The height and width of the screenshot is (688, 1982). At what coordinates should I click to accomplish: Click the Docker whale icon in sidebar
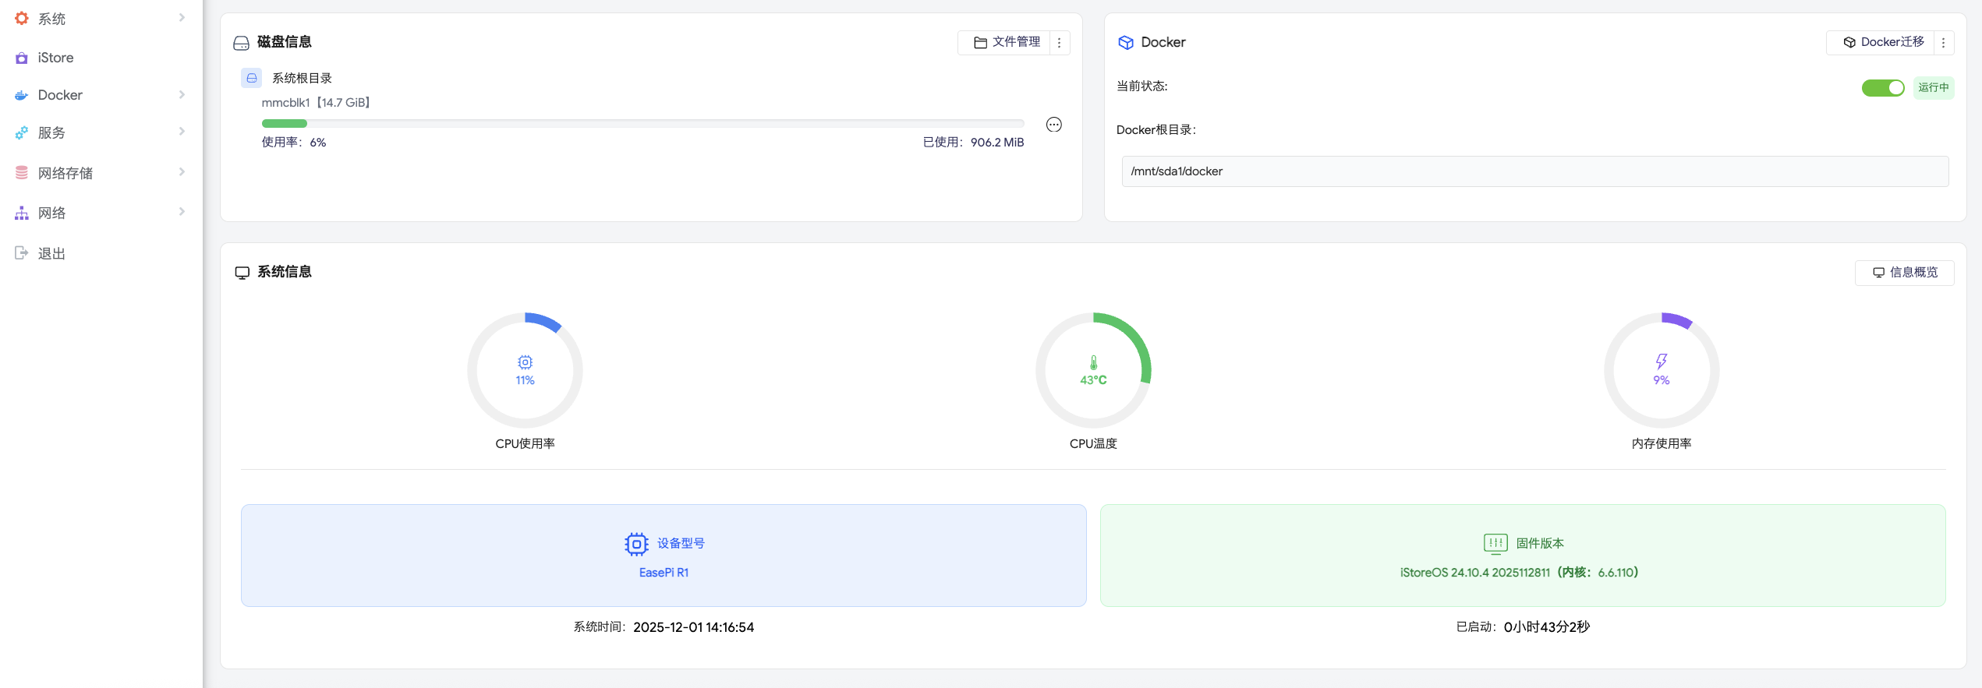point(22,95)
